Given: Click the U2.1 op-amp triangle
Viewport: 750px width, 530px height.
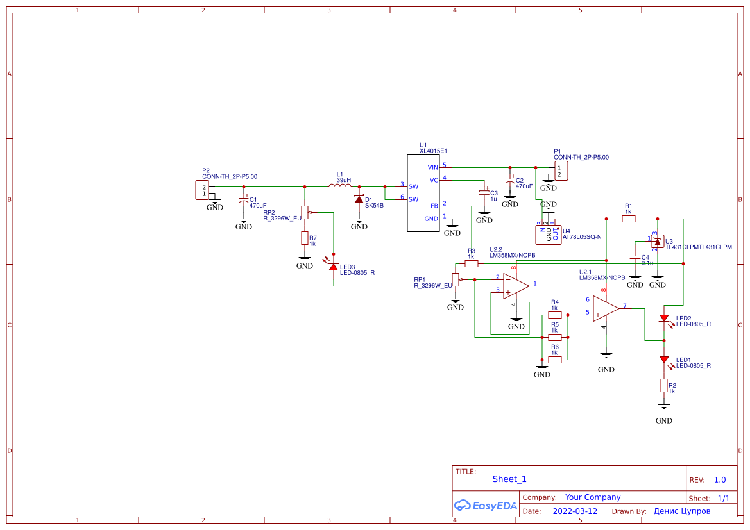Looking at the screenshot, I should pyautogui.click(x=606, y=309).
